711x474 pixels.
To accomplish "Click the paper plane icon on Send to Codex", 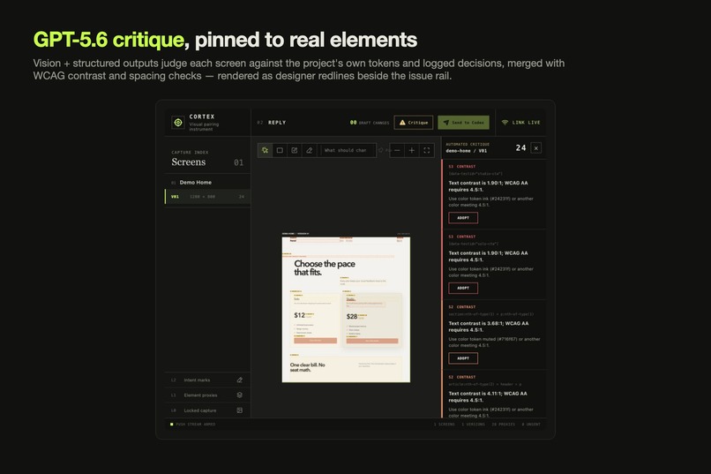I will point(446,123).
